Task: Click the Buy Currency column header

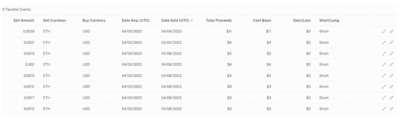Action: tap(94, 21)
